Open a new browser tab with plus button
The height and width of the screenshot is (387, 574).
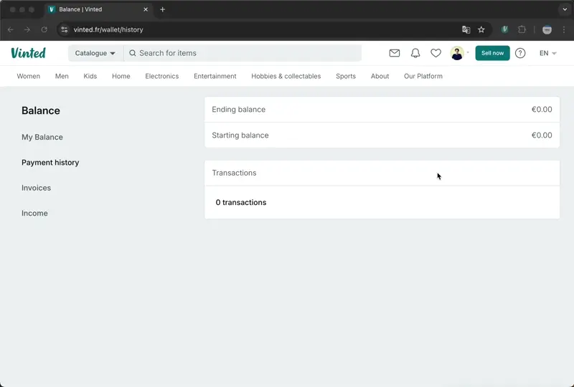pos(163,9)
